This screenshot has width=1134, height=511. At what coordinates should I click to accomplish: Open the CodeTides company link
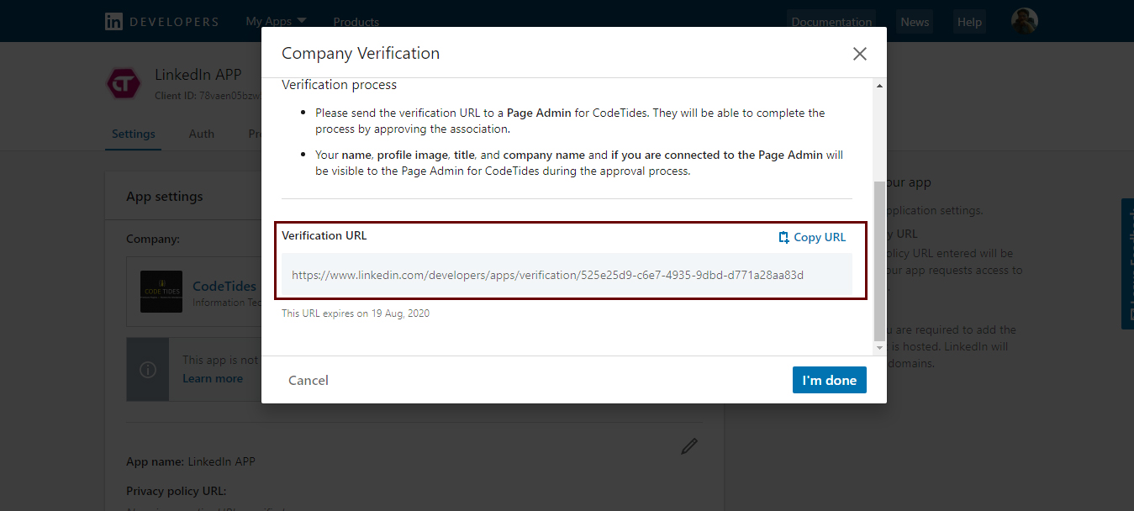click(224, 286)
